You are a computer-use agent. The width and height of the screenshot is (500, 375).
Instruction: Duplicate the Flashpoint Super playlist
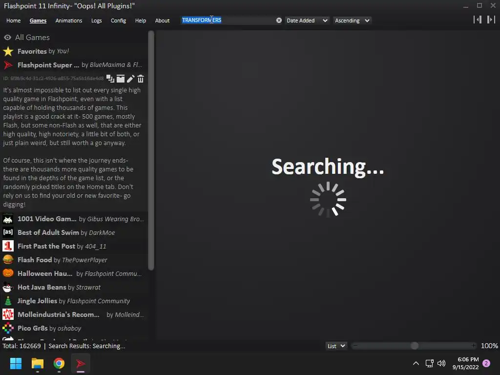pyautogui.click(x=110, y=79)
